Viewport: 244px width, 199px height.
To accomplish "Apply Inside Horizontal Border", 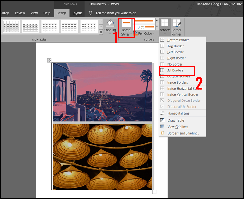I will [182, 88].
